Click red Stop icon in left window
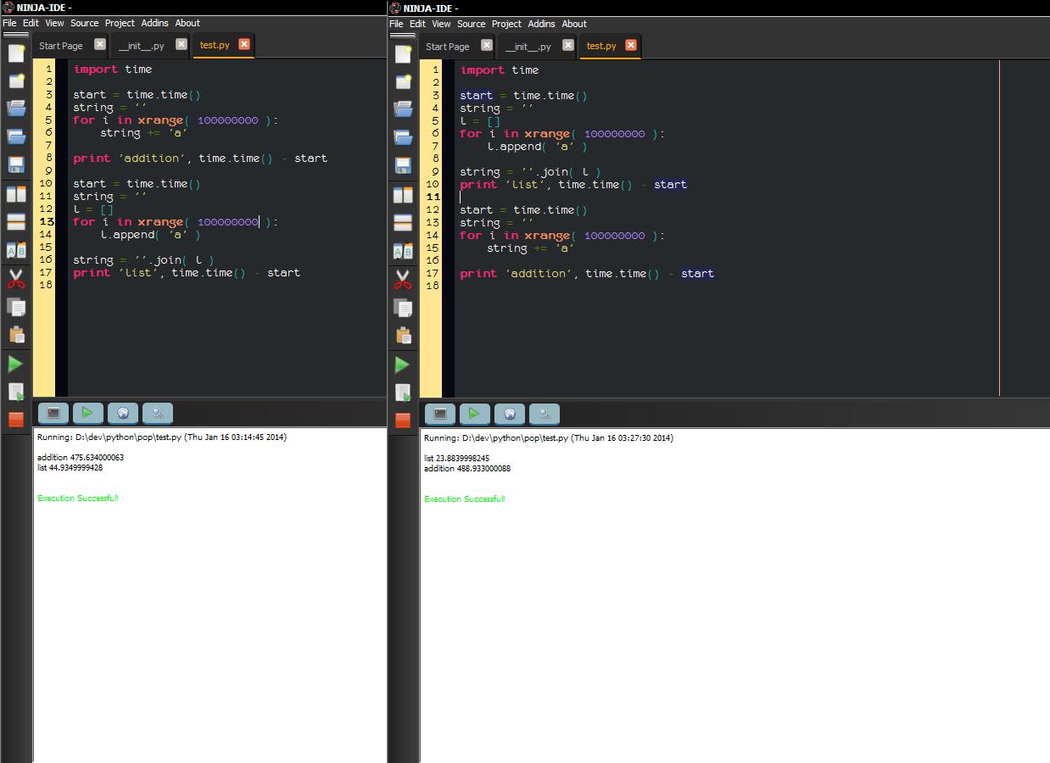This screenshot has height=763, width=1050. coord(17,420)
